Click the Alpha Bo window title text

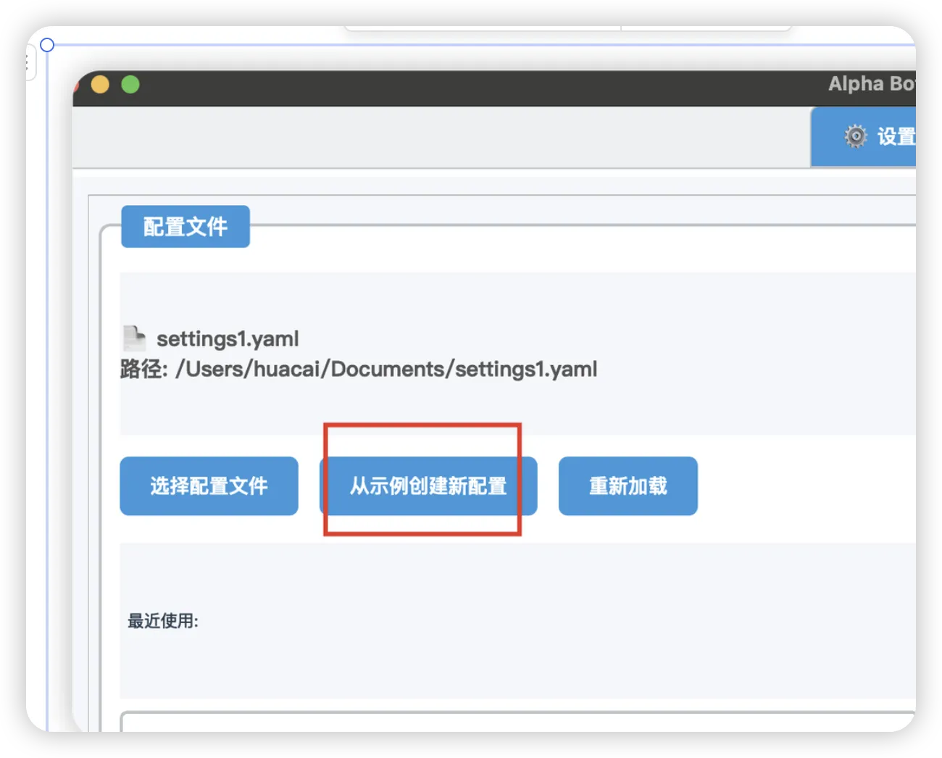click(871, 84)
